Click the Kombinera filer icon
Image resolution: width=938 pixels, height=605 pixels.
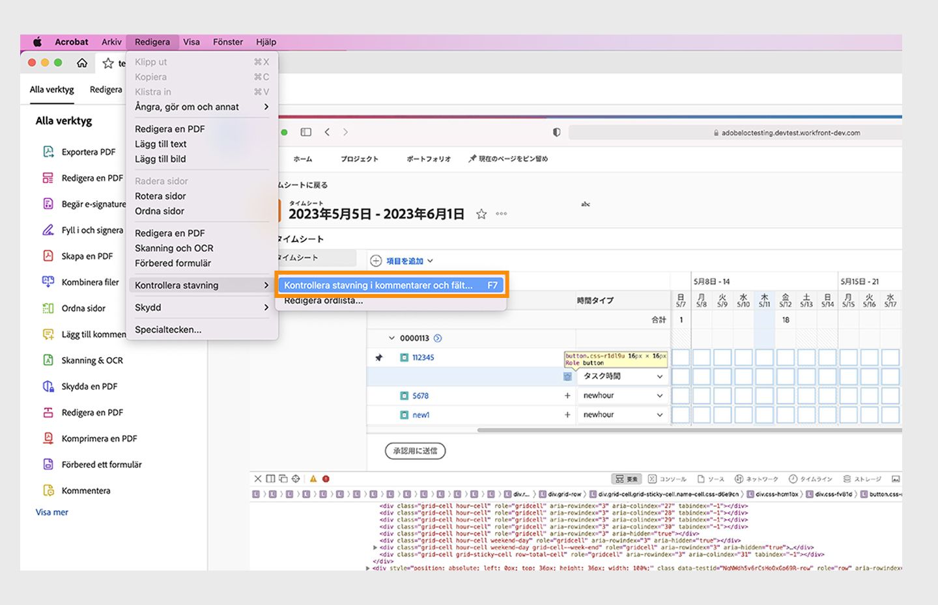click(48, 282)
